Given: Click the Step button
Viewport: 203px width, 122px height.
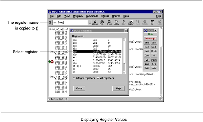Looking at the screenshot, I should click(147, 43).
